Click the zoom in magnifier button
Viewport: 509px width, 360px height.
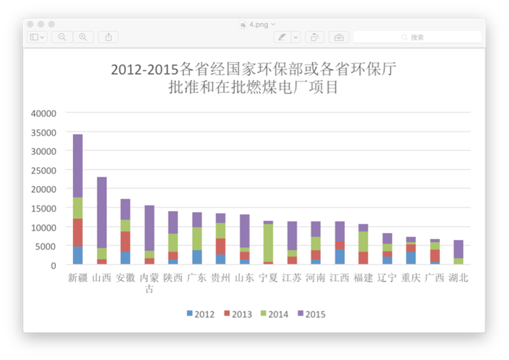click(x=83, y=37)
